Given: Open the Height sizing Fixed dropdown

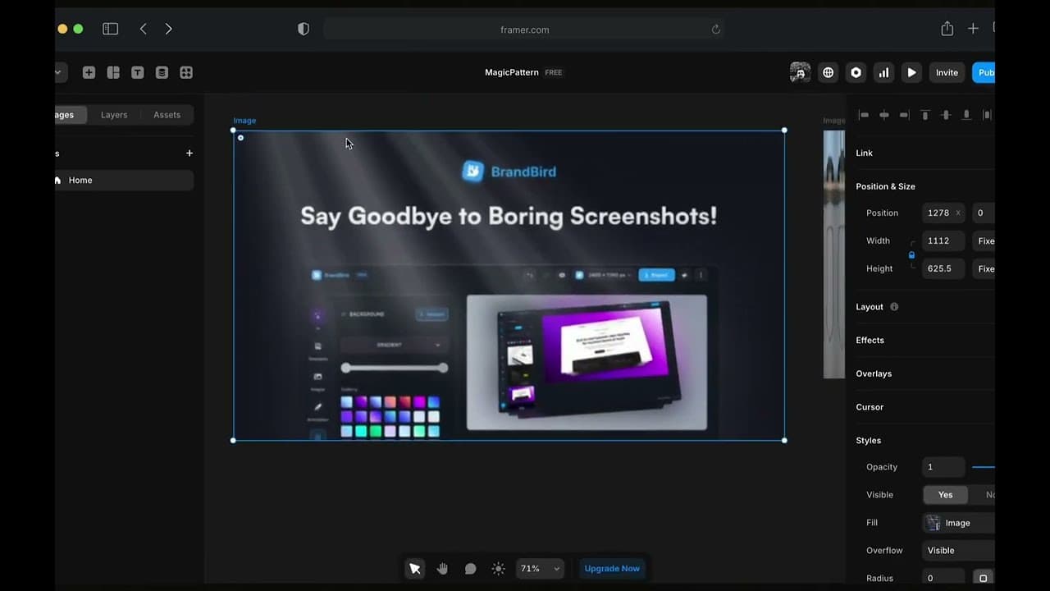Looking at the screenshot, I should tap(984, 268).
